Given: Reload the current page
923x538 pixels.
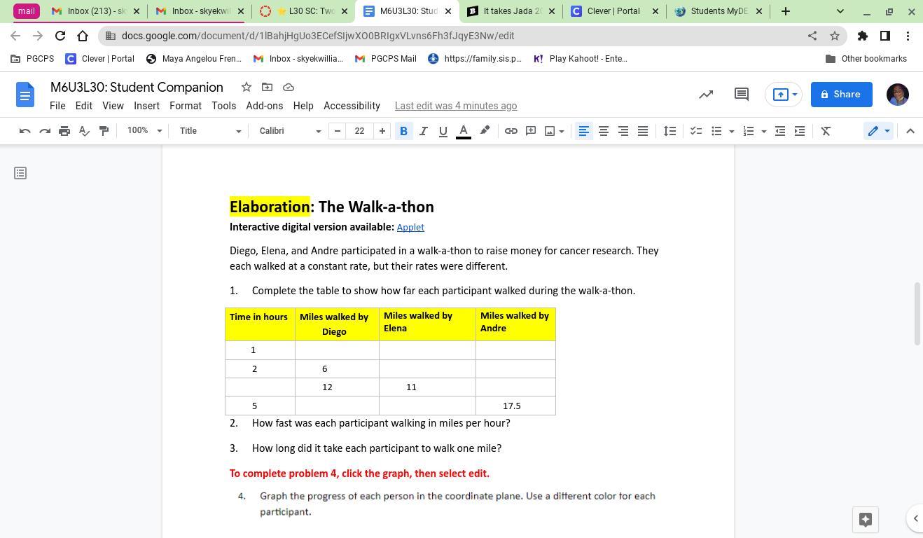Looking at the screenshot, I should click(x=60, y=36).
